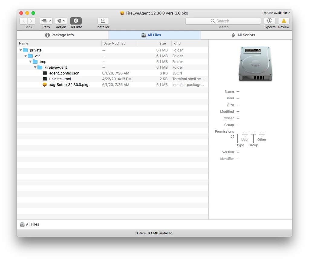Click the All Files path bar item

click(30, 224)
